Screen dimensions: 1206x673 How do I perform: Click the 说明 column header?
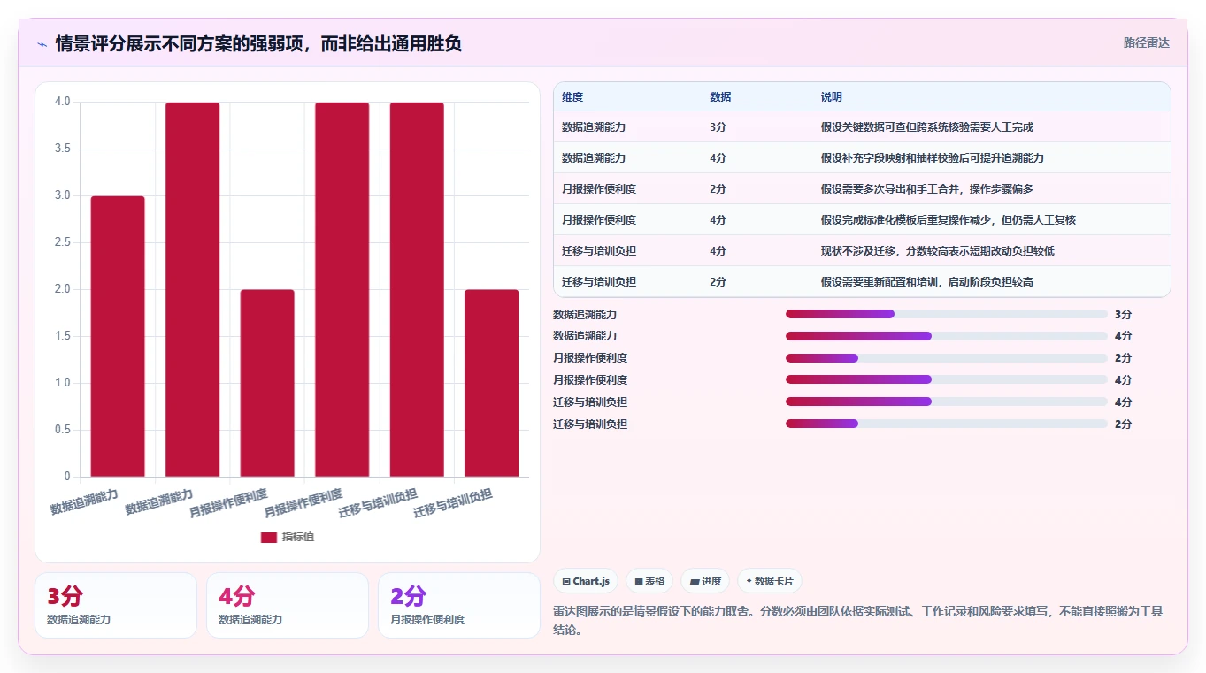832,97
